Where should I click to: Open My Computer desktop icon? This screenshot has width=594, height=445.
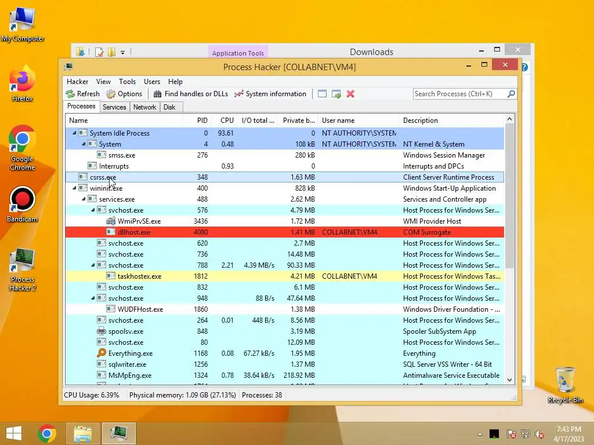click(x=23, y=25)
